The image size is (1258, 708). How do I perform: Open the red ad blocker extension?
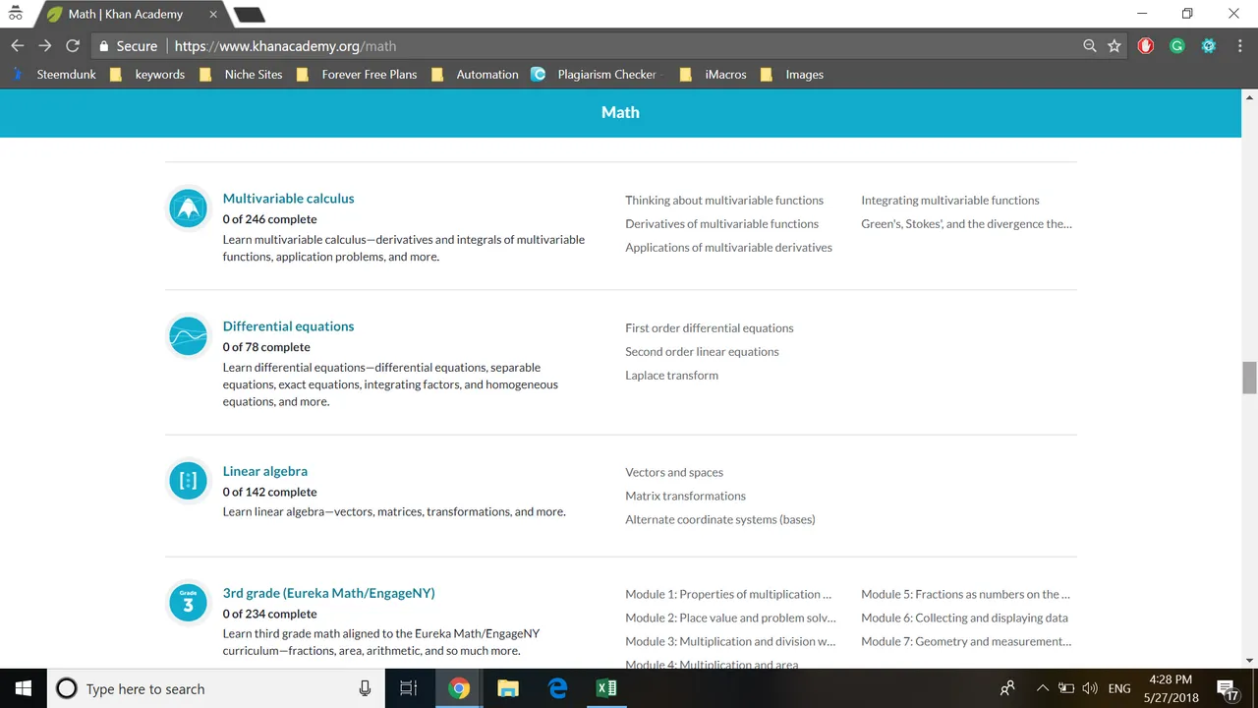[x=1146, y=45]
